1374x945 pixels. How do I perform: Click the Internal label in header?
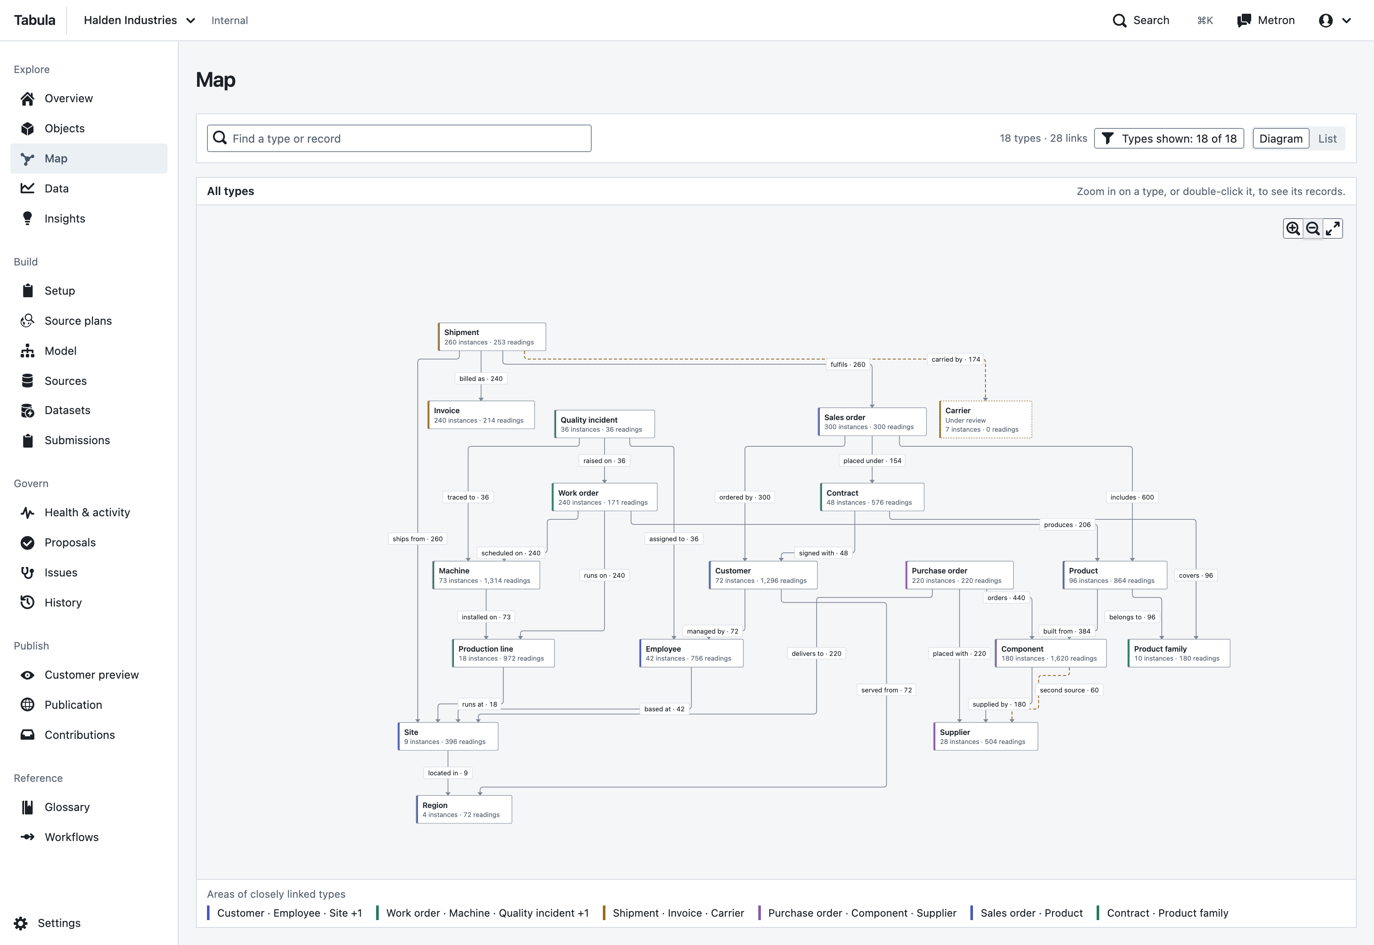230,20
